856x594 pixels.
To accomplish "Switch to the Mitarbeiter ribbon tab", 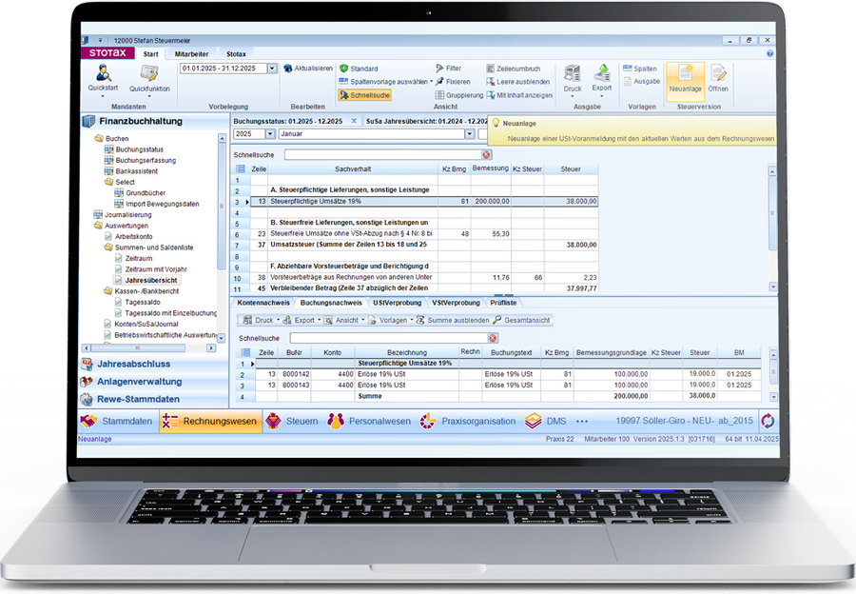I will tap(191, 54).
